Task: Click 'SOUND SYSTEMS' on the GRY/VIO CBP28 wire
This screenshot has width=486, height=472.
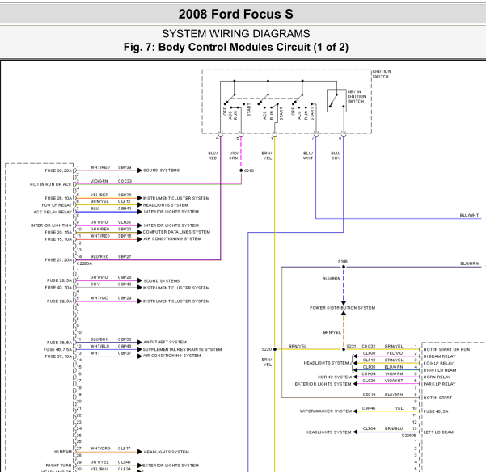Action: (162, 281)
